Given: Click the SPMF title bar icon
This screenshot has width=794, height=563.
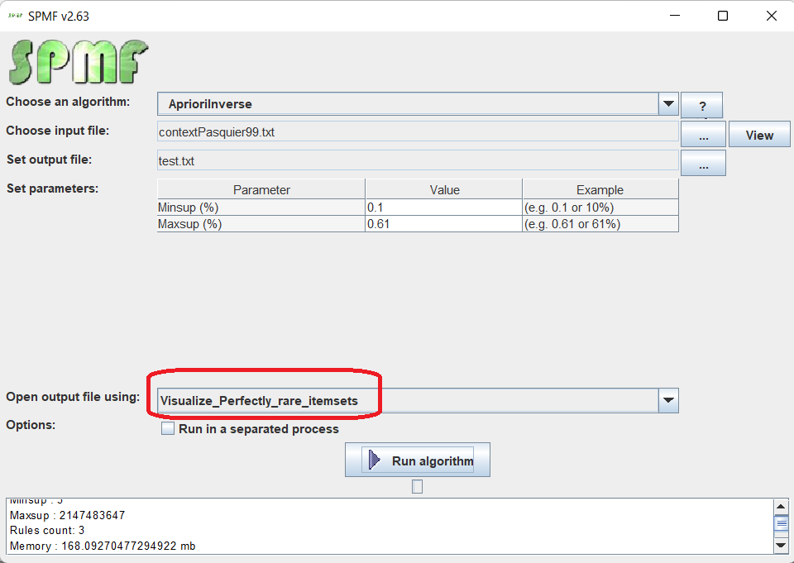Looking at the screenshot, I should click(14, 16).
